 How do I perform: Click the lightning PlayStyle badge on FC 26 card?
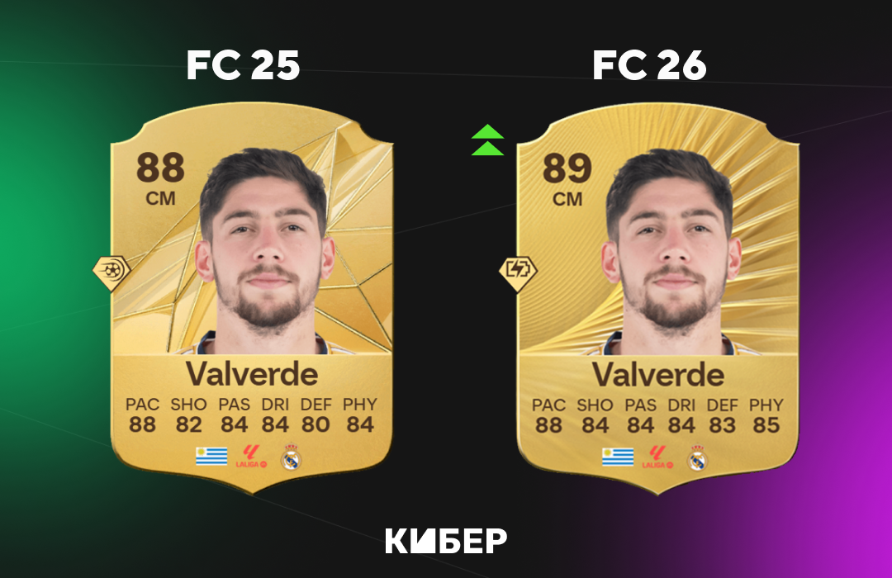coord(518,273)
